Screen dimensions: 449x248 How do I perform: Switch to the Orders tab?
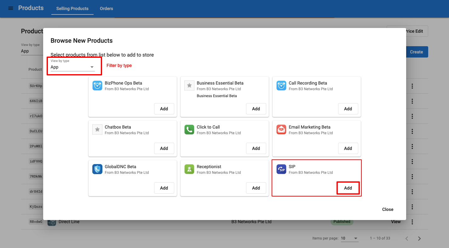coord(106,8)
